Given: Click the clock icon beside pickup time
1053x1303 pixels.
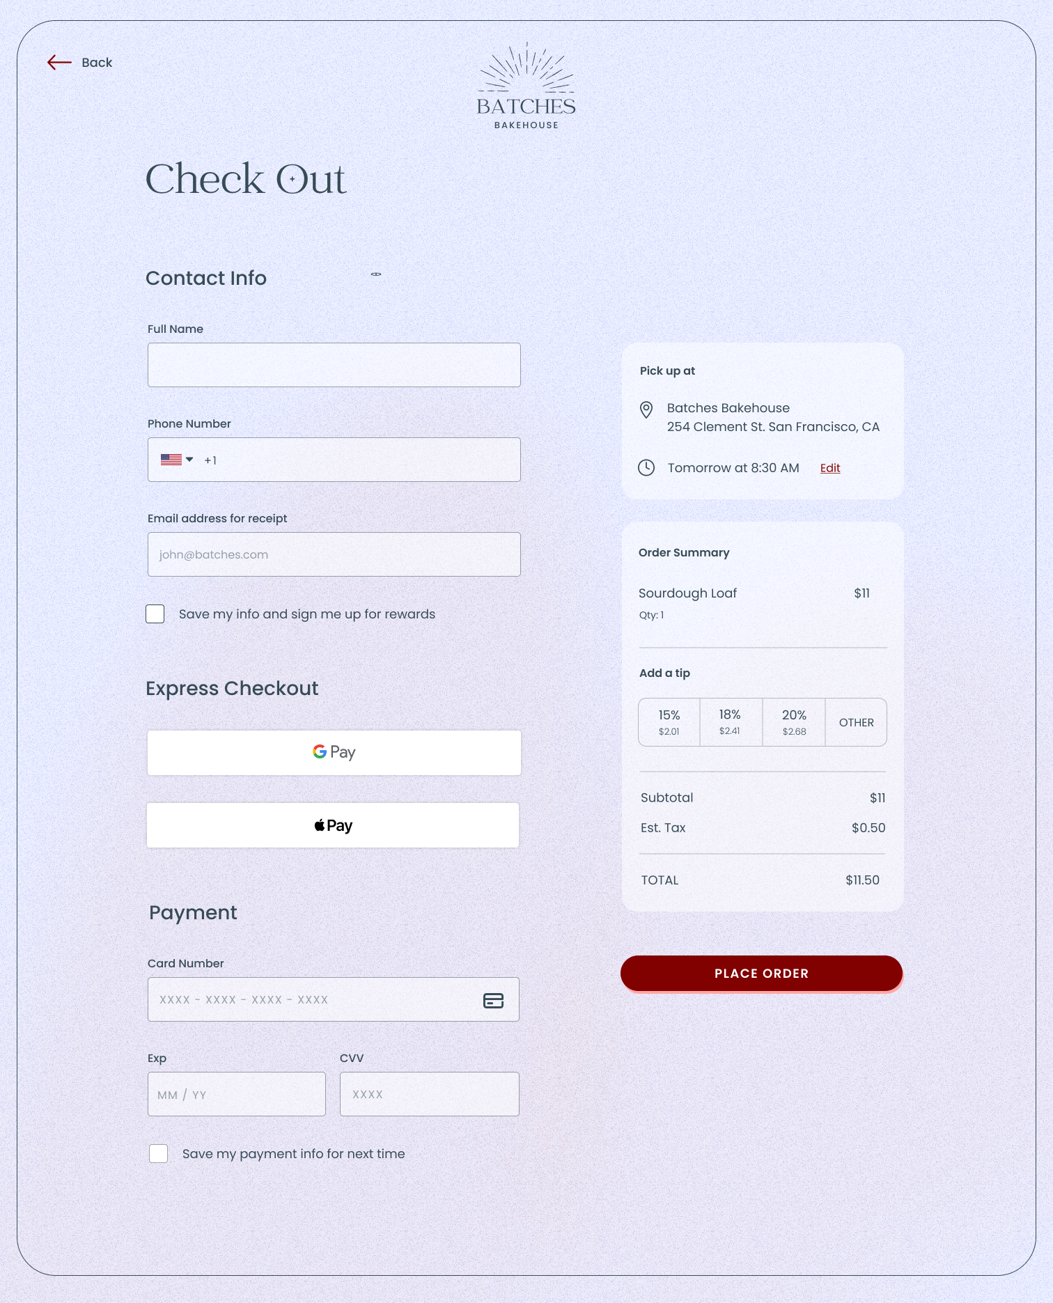Looking at the screenshot, I should (646, 468).
